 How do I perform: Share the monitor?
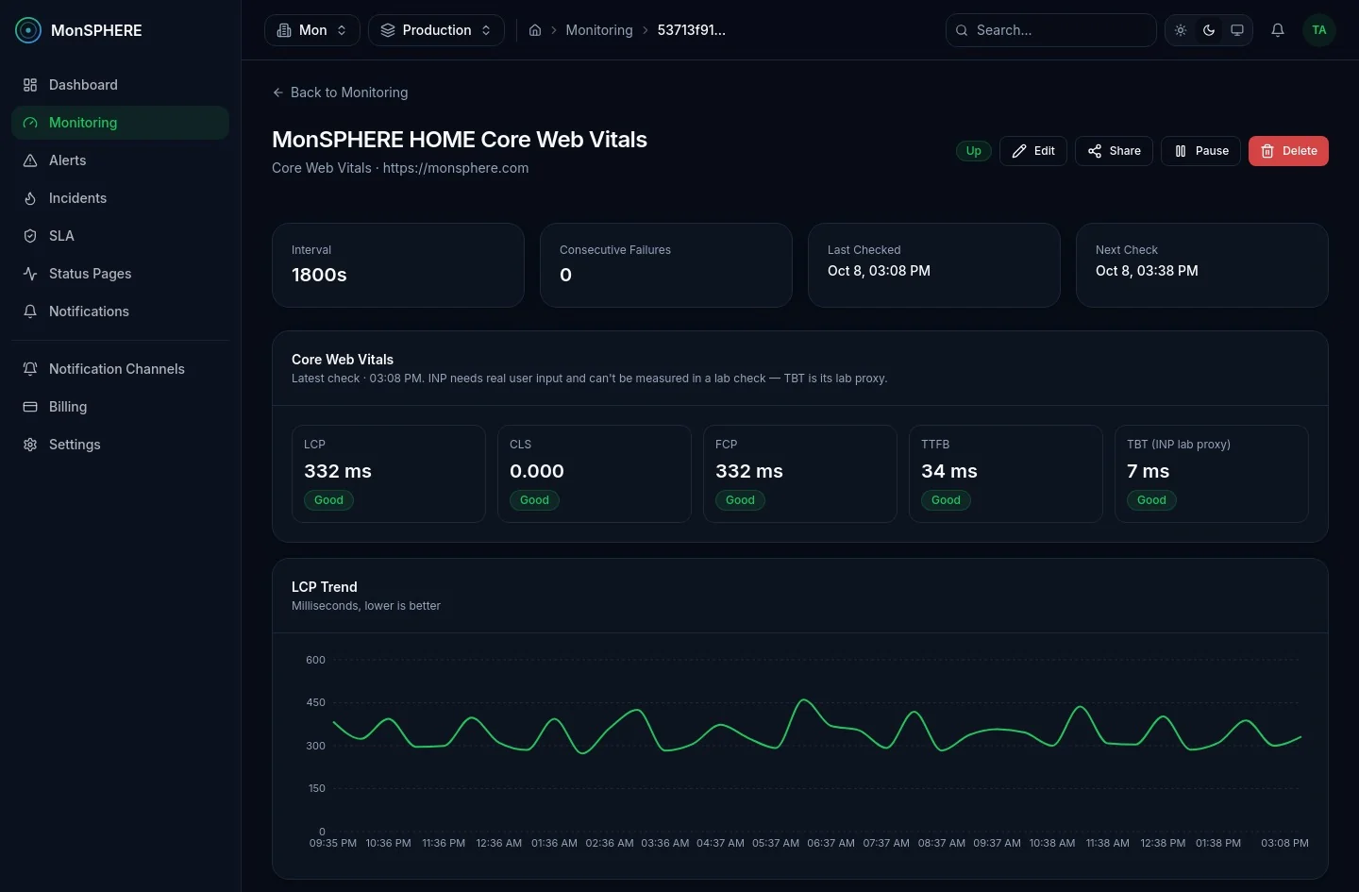(1114, 151)
